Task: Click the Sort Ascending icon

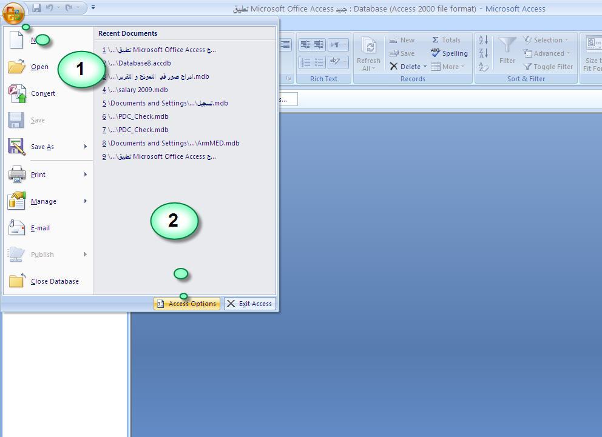Action: tap(484, 40)
